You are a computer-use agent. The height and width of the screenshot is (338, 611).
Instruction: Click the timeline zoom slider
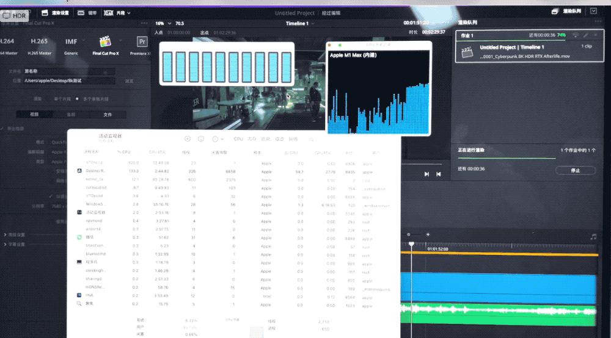(x=418, y=234)
